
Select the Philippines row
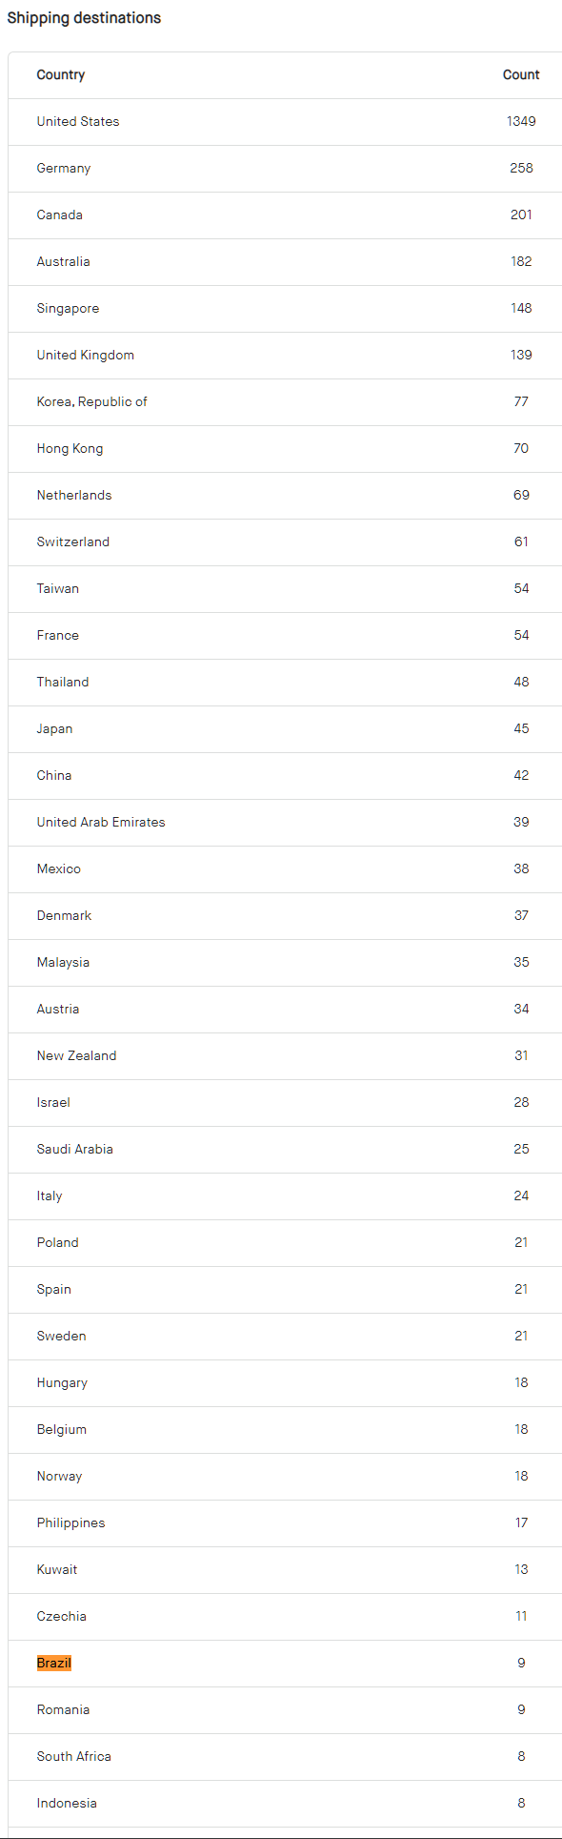285,1523
